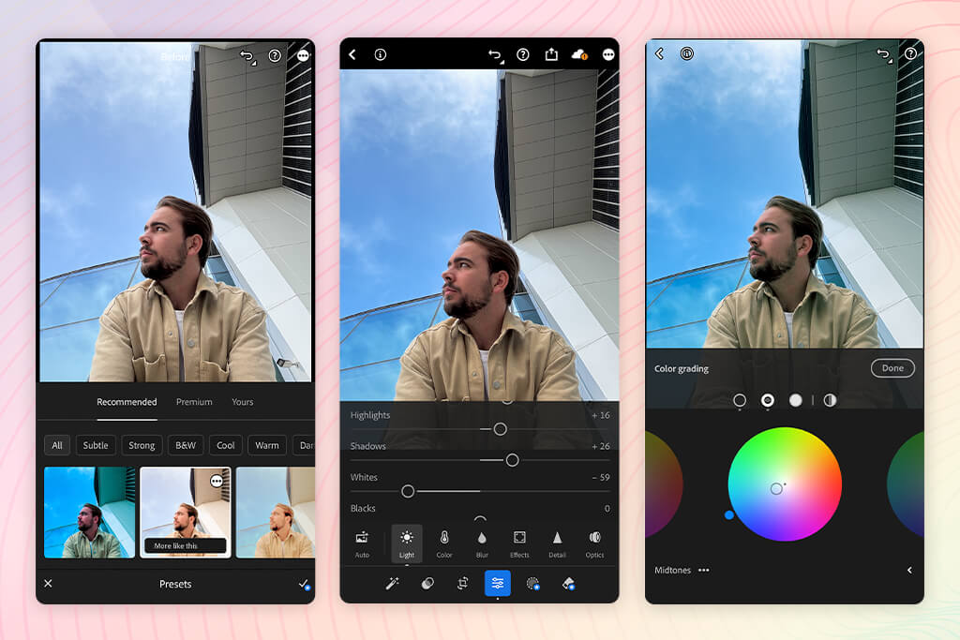Open help in Light edit screen
The height and width of the screenshot is (640, 960).
coord(523,54)
